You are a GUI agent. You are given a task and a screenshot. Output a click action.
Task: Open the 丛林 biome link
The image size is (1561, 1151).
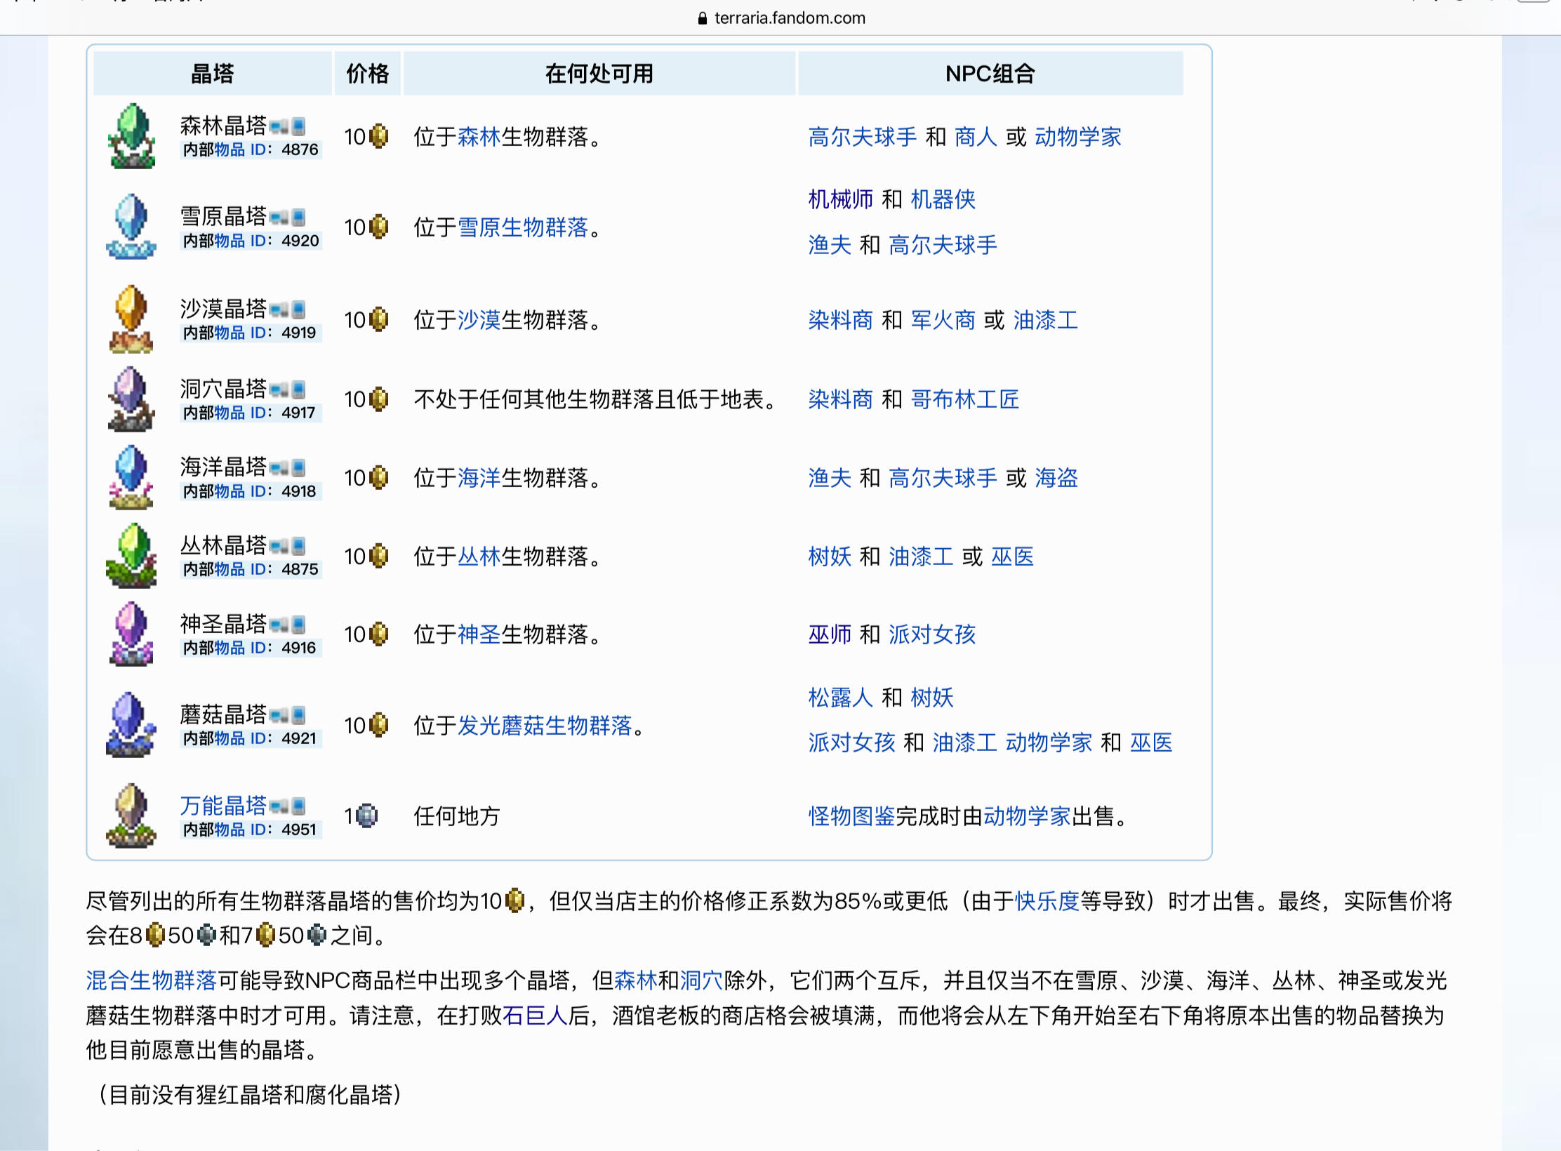tap(479, 556)
